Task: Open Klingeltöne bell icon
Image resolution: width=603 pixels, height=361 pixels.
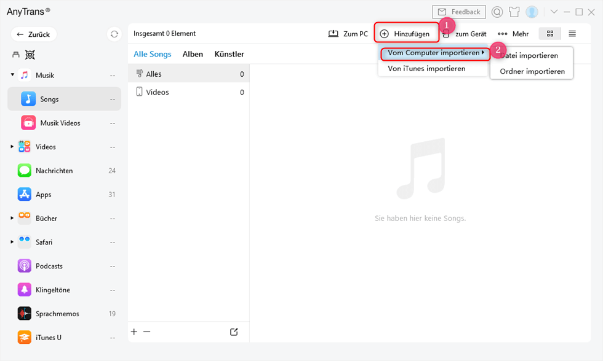Action: (25, 290)
